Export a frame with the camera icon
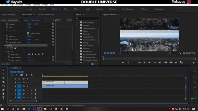The image size is (198, 111). point(176,62)
